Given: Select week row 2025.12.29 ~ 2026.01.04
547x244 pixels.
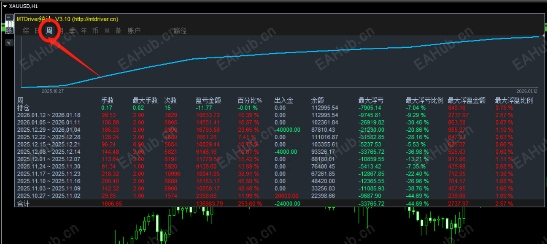Looking at the screenshot, I should pyautogui.click(x=49, y=130).
